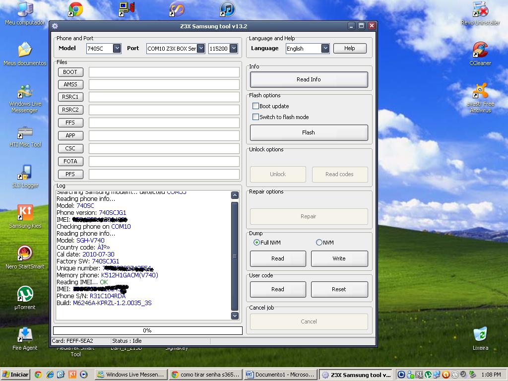Open avast! Free Antivirus shortcut
This screenshot has width=508, height=381.
pyautogui.click(x=480, y=98)
